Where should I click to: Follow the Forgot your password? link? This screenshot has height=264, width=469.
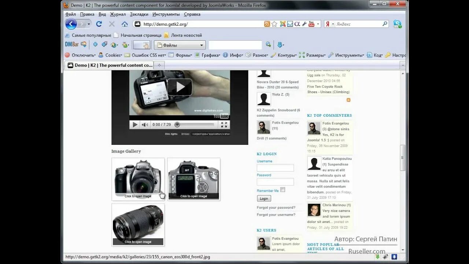coord(276,208)
